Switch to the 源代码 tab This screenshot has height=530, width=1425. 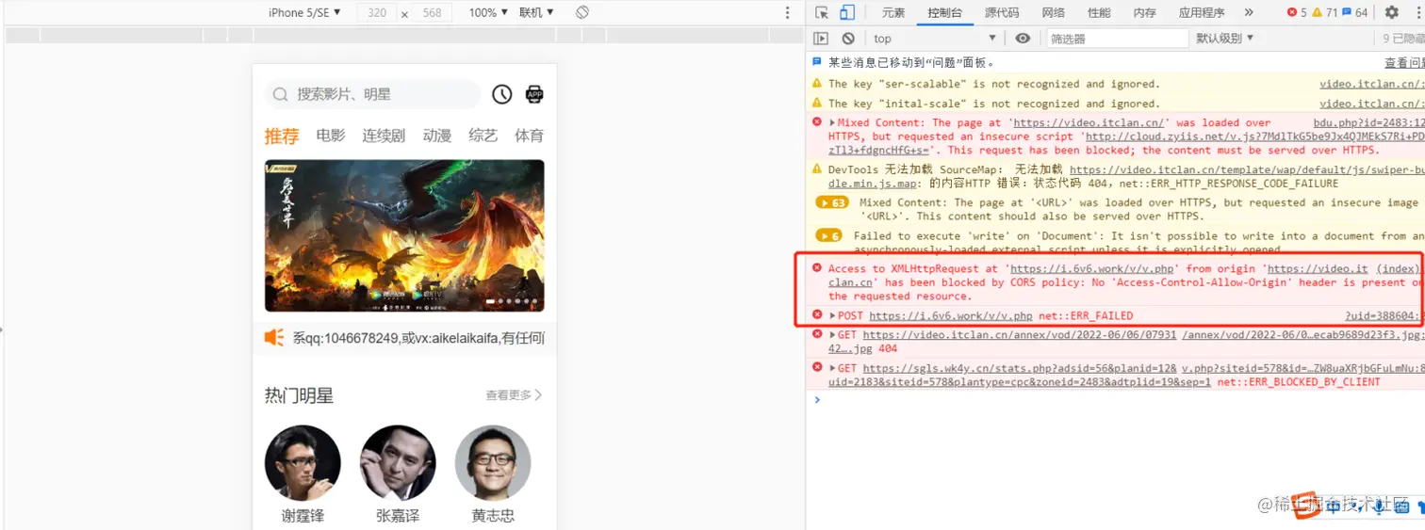tap(1001, 12)
